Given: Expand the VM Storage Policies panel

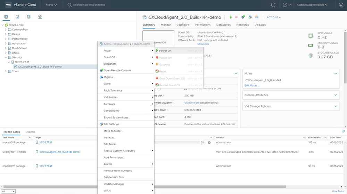Looking at the screenshot, I should tap(336, 106).
